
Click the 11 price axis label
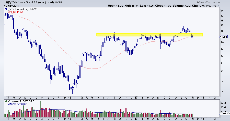coord(222,63)
